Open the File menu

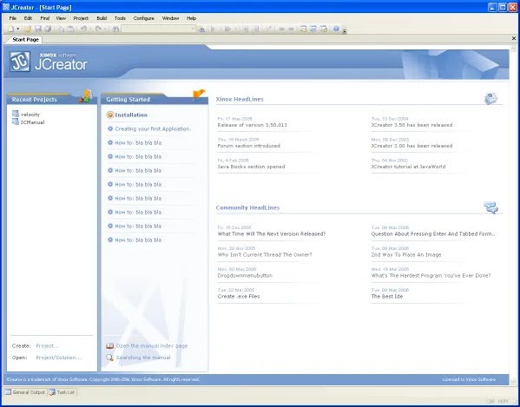coord(13,18)
